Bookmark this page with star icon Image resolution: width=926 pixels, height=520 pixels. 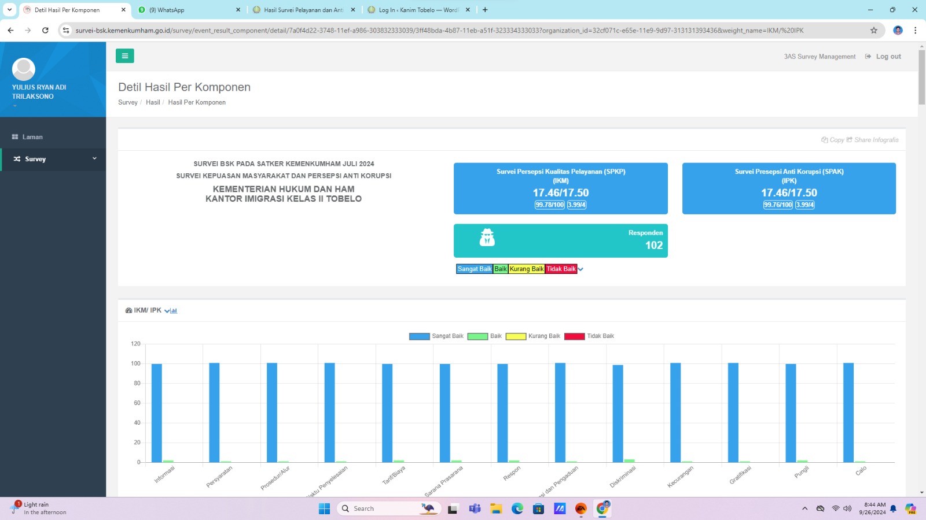click(x=874, y=31)
